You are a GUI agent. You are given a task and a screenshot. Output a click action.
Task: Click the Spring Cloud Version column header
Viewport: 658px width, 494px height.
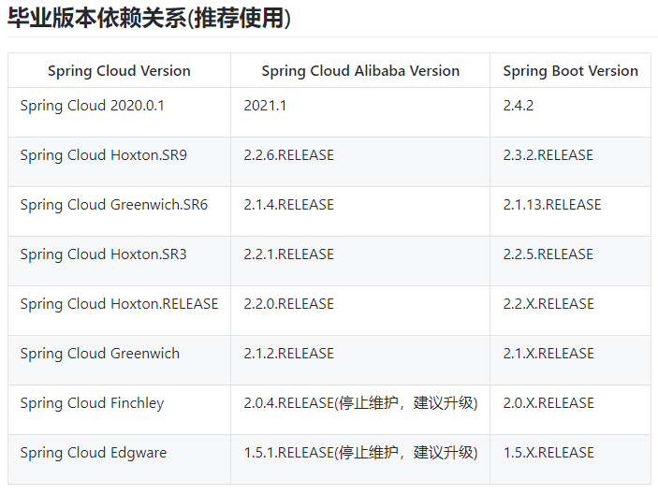point(119,70)
